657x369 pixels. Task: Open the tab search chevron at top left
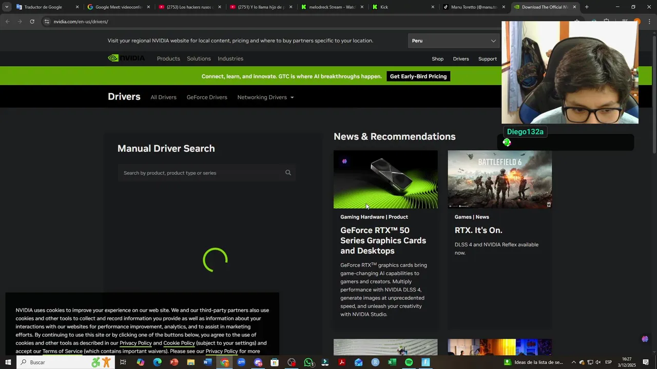7,7
